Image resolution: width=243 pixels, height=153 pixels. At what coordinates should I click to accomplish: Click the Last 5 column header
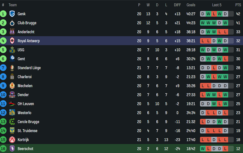pyautogui.click(x=217, y=5)
